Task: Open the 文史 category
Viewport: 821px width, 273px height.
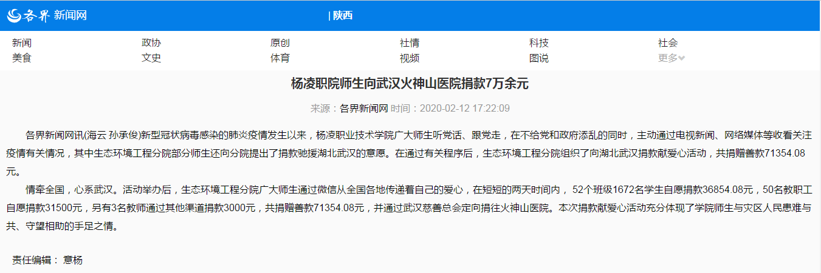Action: click(151, 58)
